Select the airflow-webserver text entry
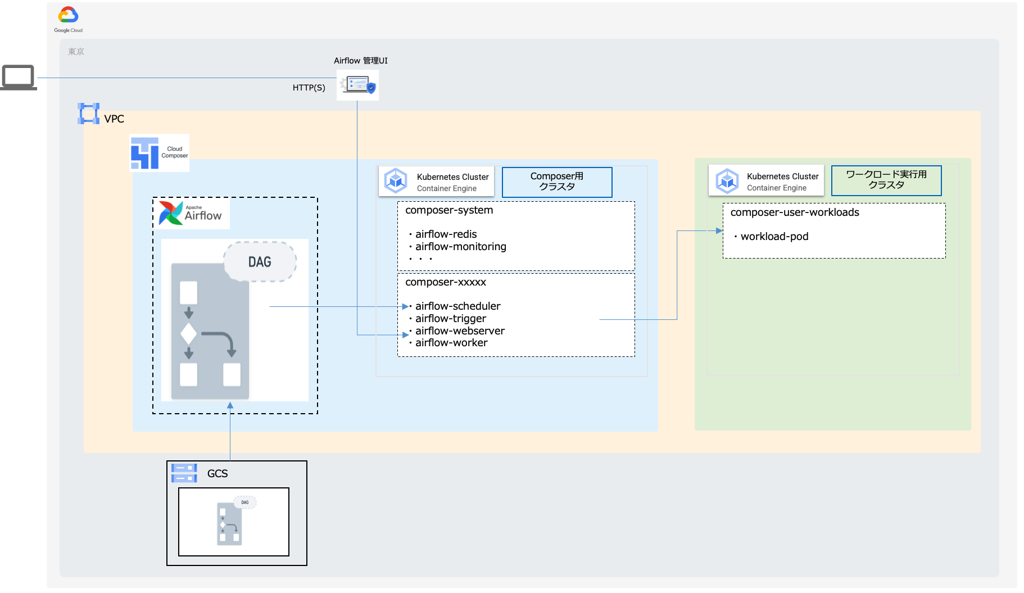The width and height of the screenshot is (1024, 593). (460, 331)
